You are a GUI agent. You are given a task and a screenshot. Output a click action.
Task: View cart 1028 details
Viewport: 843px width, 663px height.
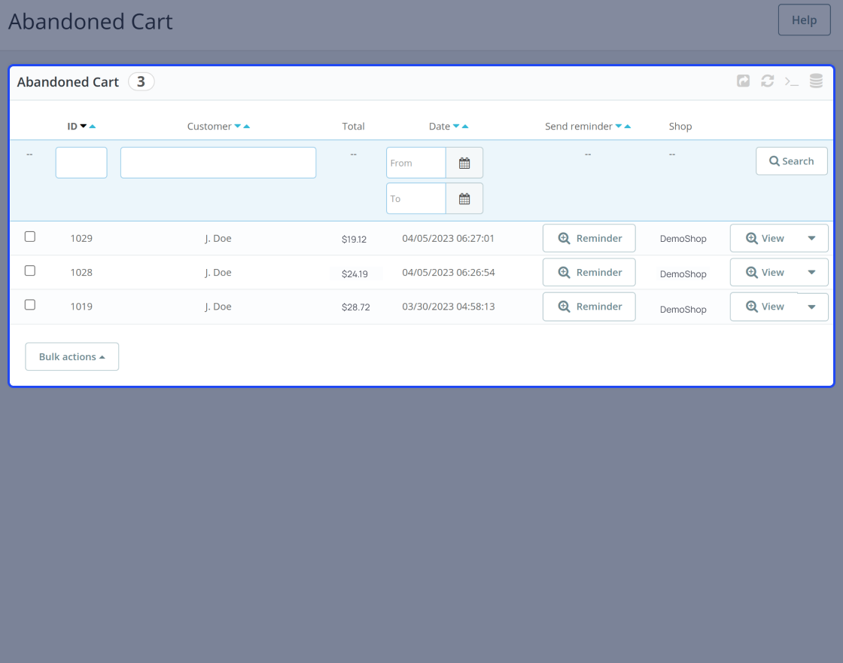tap(765, 272)
